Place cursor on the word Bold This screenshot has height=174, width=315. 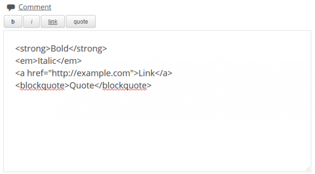60,49
